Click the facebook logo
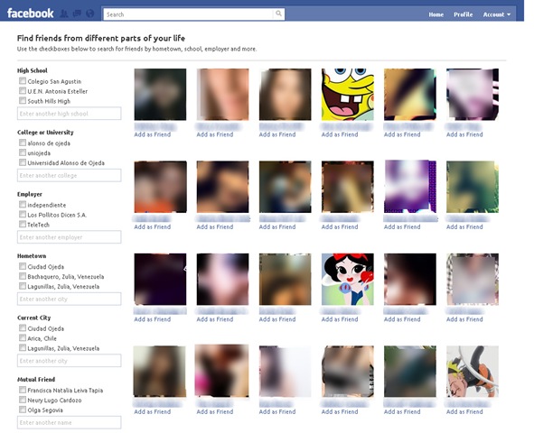534x433 pixels. 31,14
